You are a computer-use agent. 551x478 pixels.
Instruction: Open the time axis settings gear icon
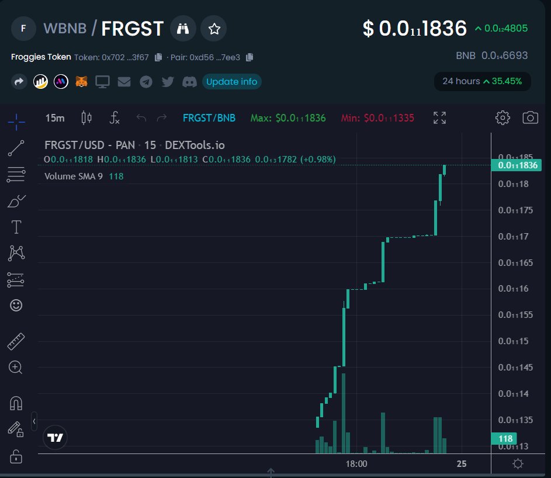click(518, 464)
